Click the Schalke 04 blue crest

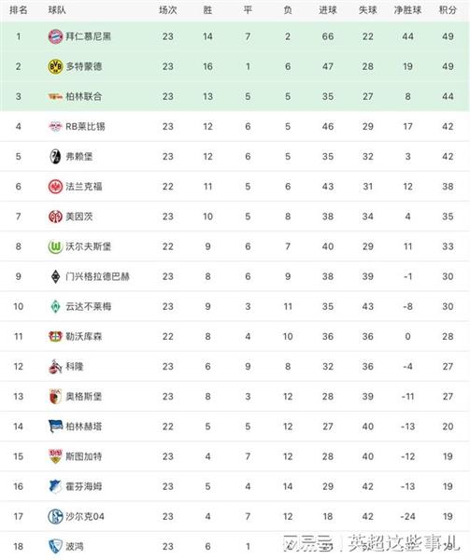(55, 516)
